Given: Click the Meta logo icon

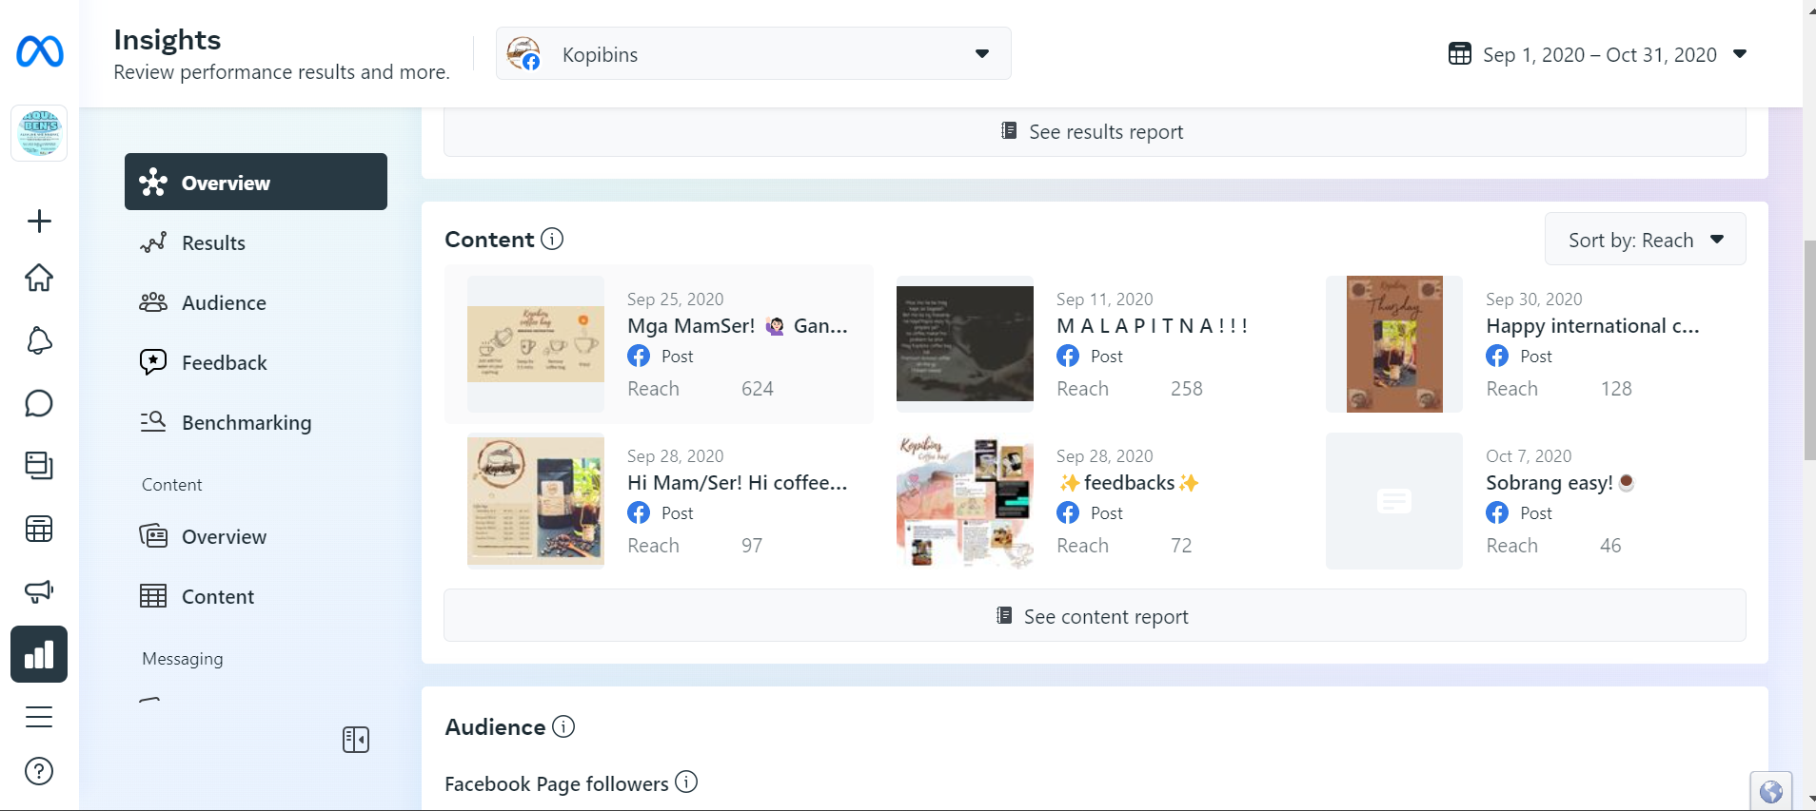Looking at the screenshot, I should click(39, 51).
